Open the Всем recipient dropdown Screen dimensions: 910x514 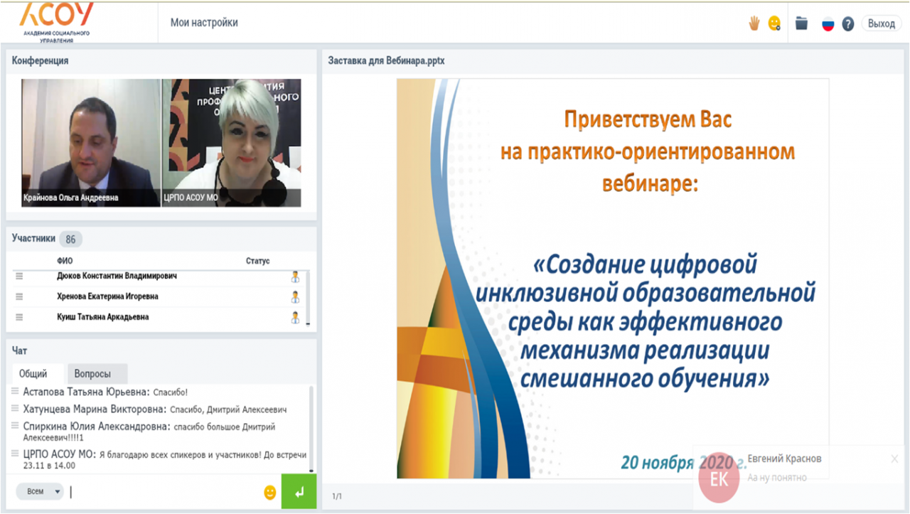coord(40,491)
